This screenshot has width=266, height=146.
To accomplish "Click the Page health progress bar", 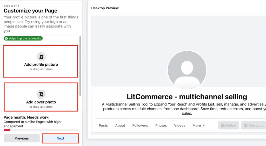I will pos(41,130).
